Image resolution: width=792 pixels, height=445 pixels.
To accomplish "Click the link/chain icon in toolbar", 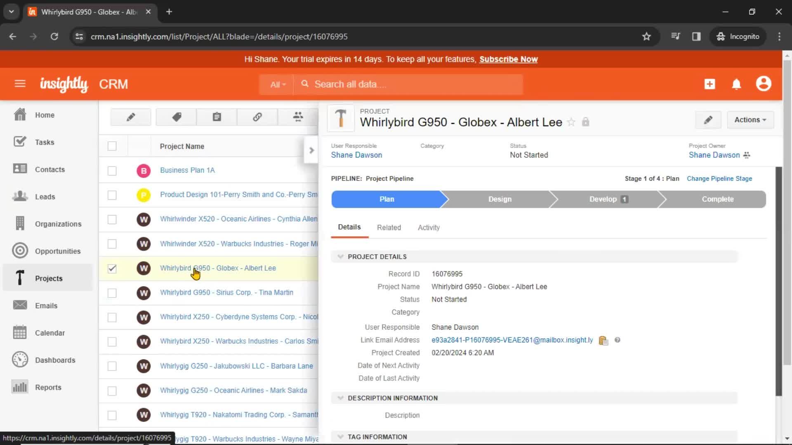I will [x=257, y=117].
